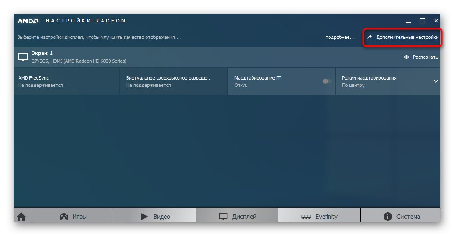Click the НАСТРОЙКИ RADEON title text
The image size is (454, 236).
tap(86, 21)
